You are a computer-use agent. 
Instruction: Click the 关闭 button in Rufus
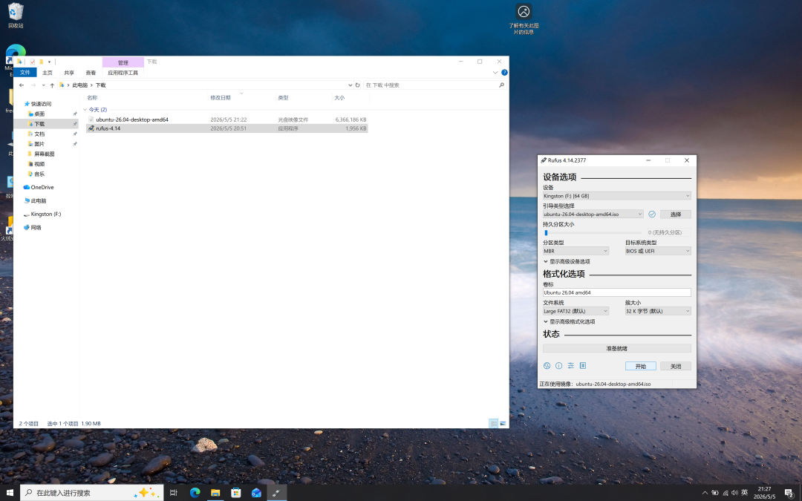(x=676, y=366)
